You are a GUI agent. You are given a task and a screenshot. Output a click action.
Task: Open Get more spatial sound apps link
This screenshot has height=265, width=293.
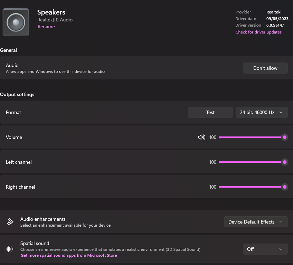(69, 255)
